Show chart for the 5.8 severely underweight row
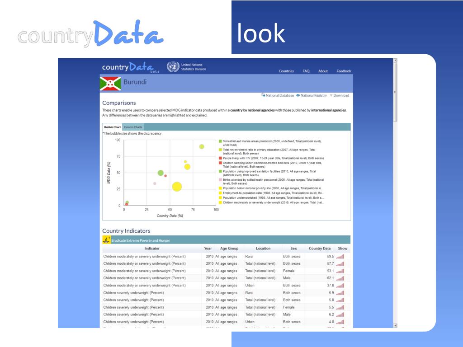The width and height of the screenshot is (463, 347). pyautogui.click(x=340, y=300)
